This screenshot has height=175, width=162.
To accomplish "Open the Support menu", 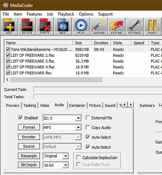I will tap(105, 14).
